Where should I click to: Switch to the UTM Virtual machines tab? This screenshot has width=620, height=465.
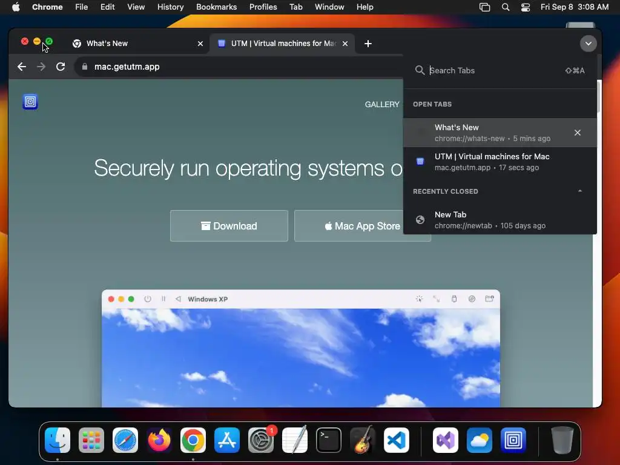(x=282, y=44)
